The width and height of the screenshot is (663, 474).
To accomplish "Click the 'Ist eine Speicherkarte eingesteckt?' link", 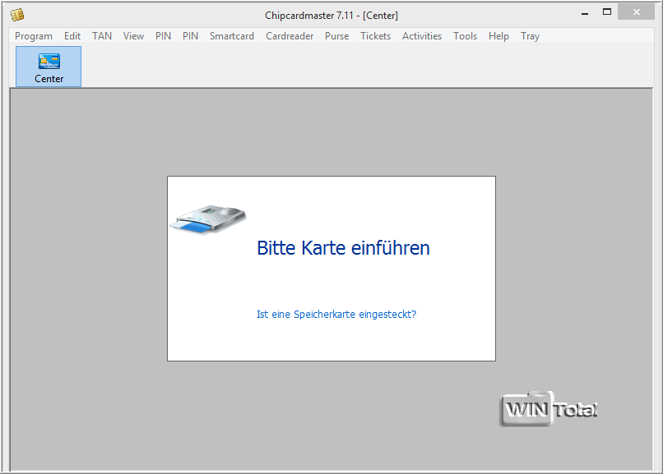I will point(336,314).
